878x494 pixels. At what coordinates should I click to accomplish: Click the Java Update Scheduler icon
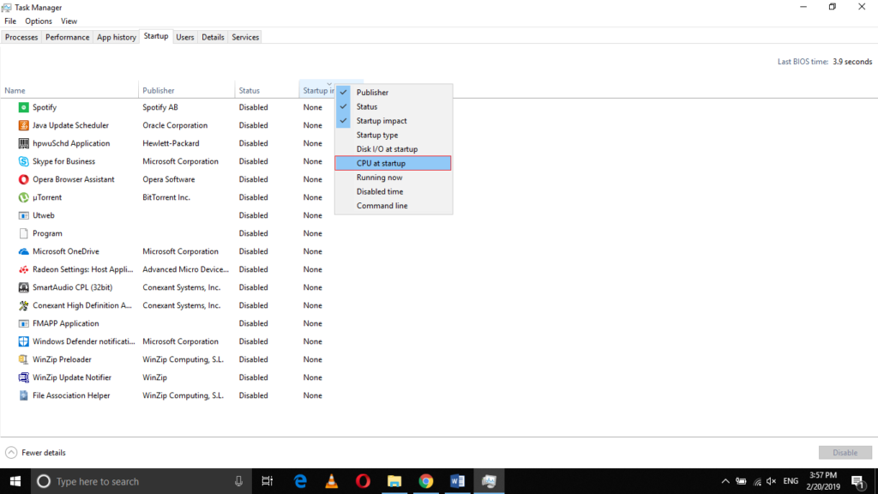[x=23, y=125]
